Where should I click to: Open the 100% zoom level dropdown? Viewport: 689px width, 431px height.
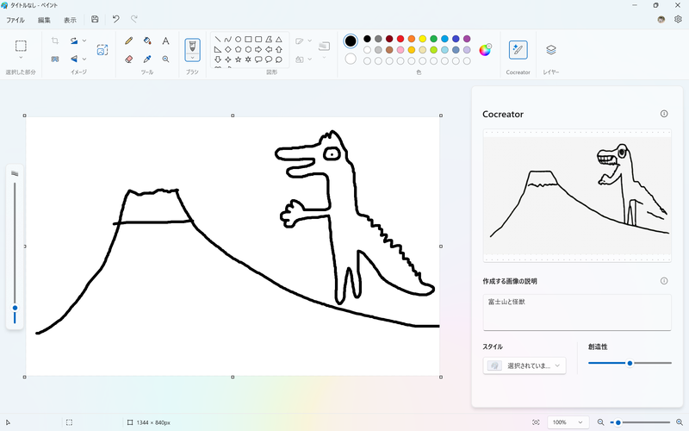[568, 422]
